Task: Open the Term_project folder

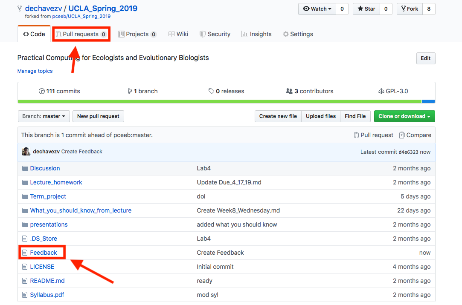Action: [48, 196]
